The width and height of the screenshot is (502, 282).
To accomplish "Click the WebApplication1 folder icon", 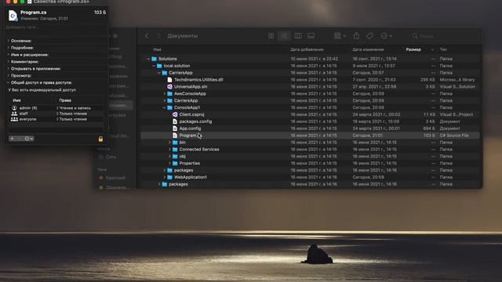I will click(x=169, y=177).
